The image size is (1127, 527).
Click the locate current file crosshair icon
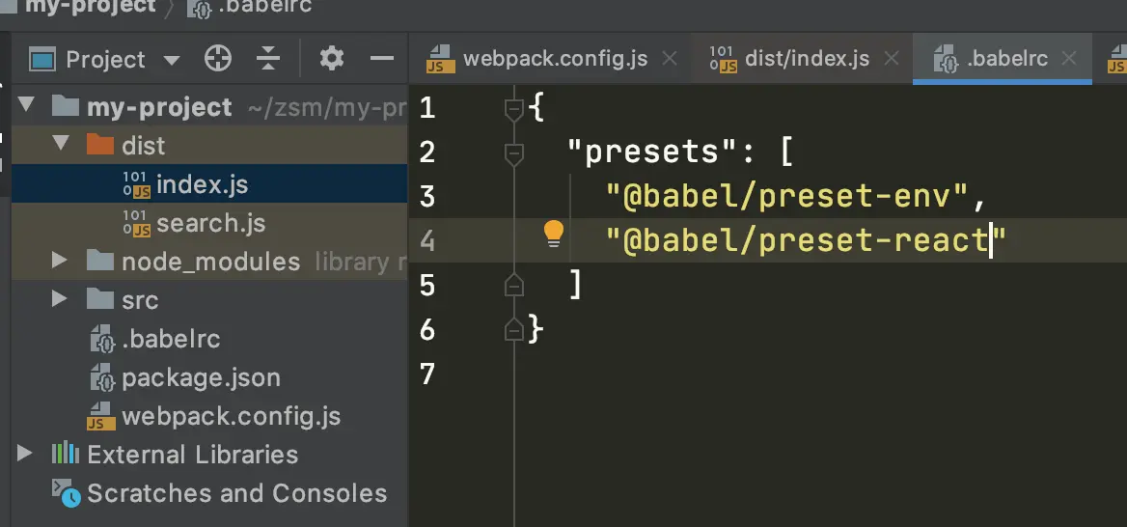218,59
